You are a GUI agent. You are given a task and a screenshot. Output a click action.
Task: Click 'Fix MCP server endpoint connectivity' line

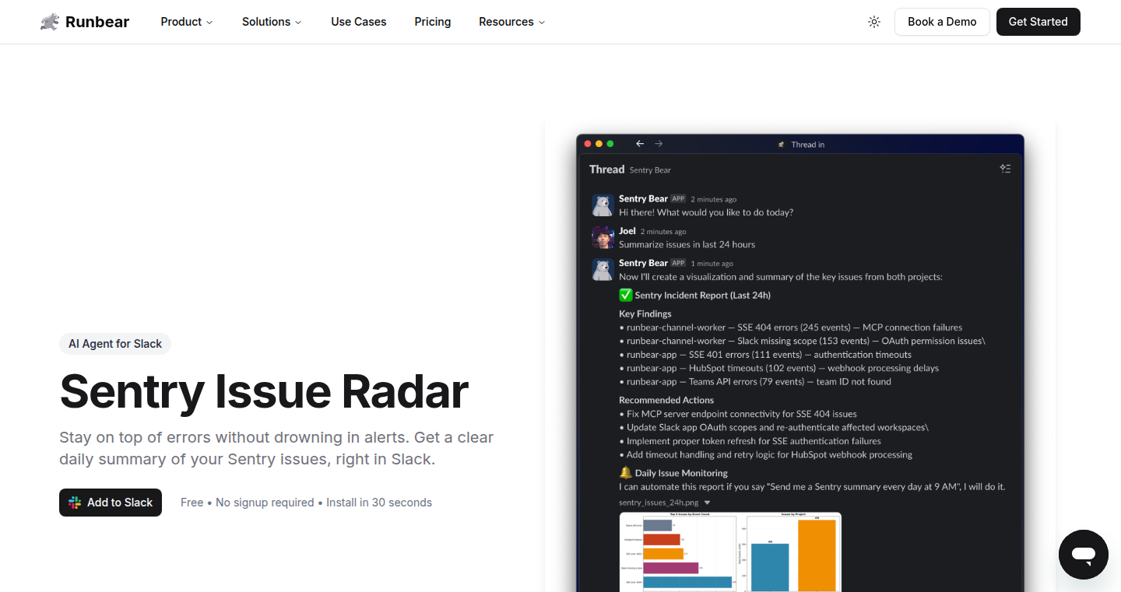click(738, 414)
